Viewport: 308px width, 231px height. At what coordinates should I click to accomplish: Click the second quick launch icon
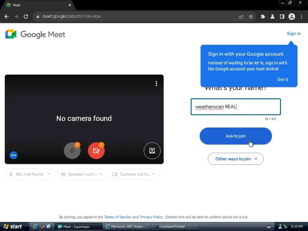pos(42,226)
